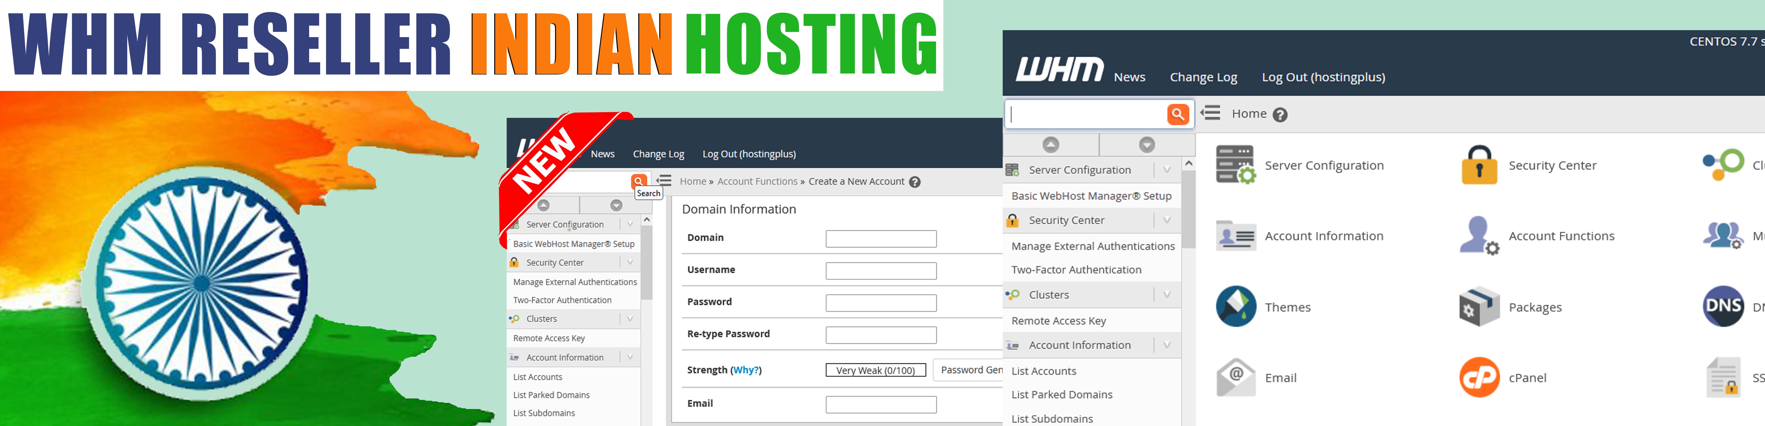This screenshot has height=426, width=1765.
Task: Click Why? link beside Strength
Action: (746, 370)
